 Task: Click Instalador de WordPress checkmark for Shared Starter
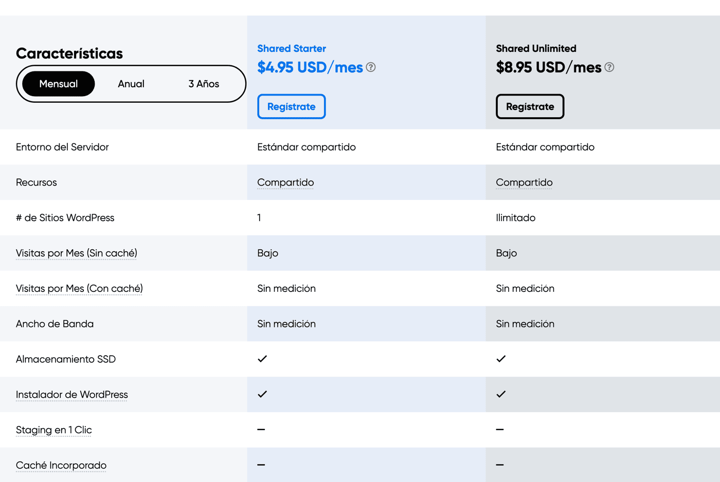(x=262, y=394)
